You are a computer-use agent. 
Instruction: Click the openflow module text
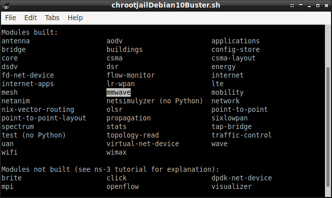tap(123, 186)
